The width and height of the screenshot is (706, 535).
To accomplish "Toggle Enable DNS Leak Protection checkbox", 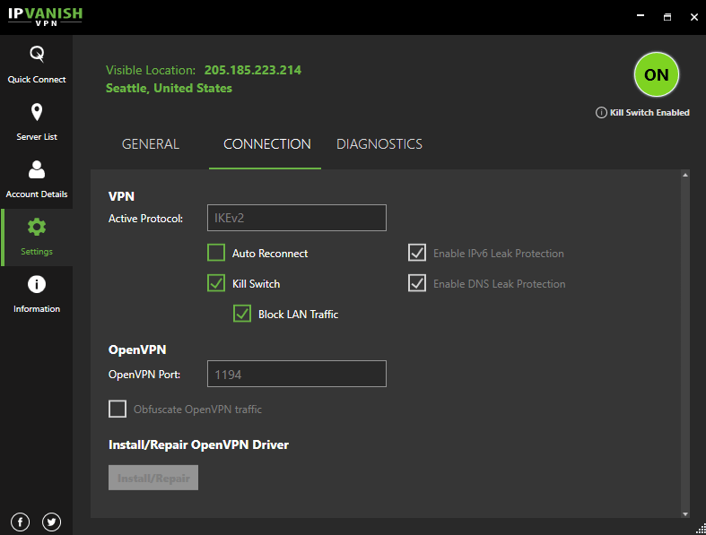I will 417,283.
